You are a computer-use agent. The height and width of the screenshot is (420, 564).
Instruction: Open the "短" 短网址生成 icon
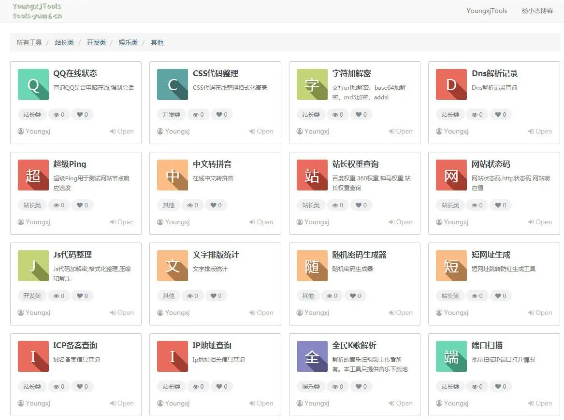coord(451,266)
